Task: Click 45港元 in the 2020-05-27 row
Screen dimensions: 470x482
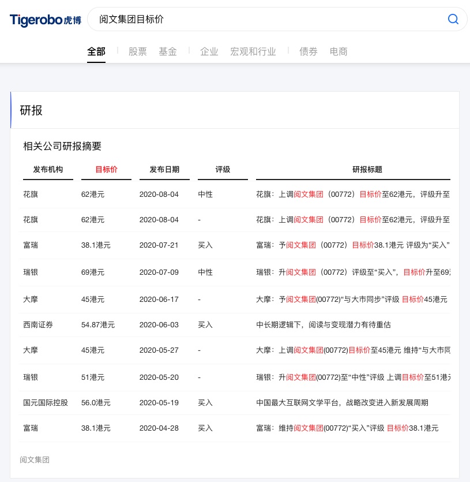Action: 93,350
